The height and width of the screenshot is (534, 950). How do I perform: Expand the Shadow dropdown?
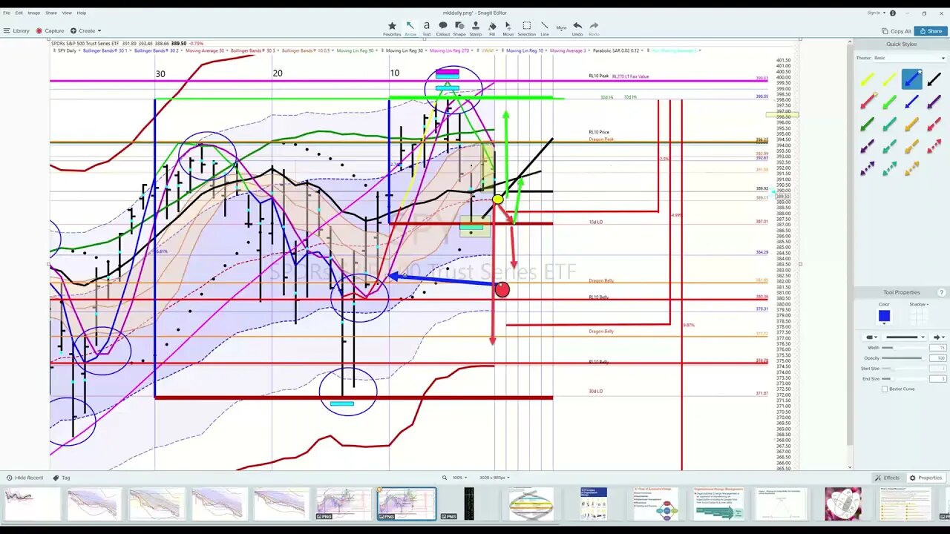coord(919,304)
